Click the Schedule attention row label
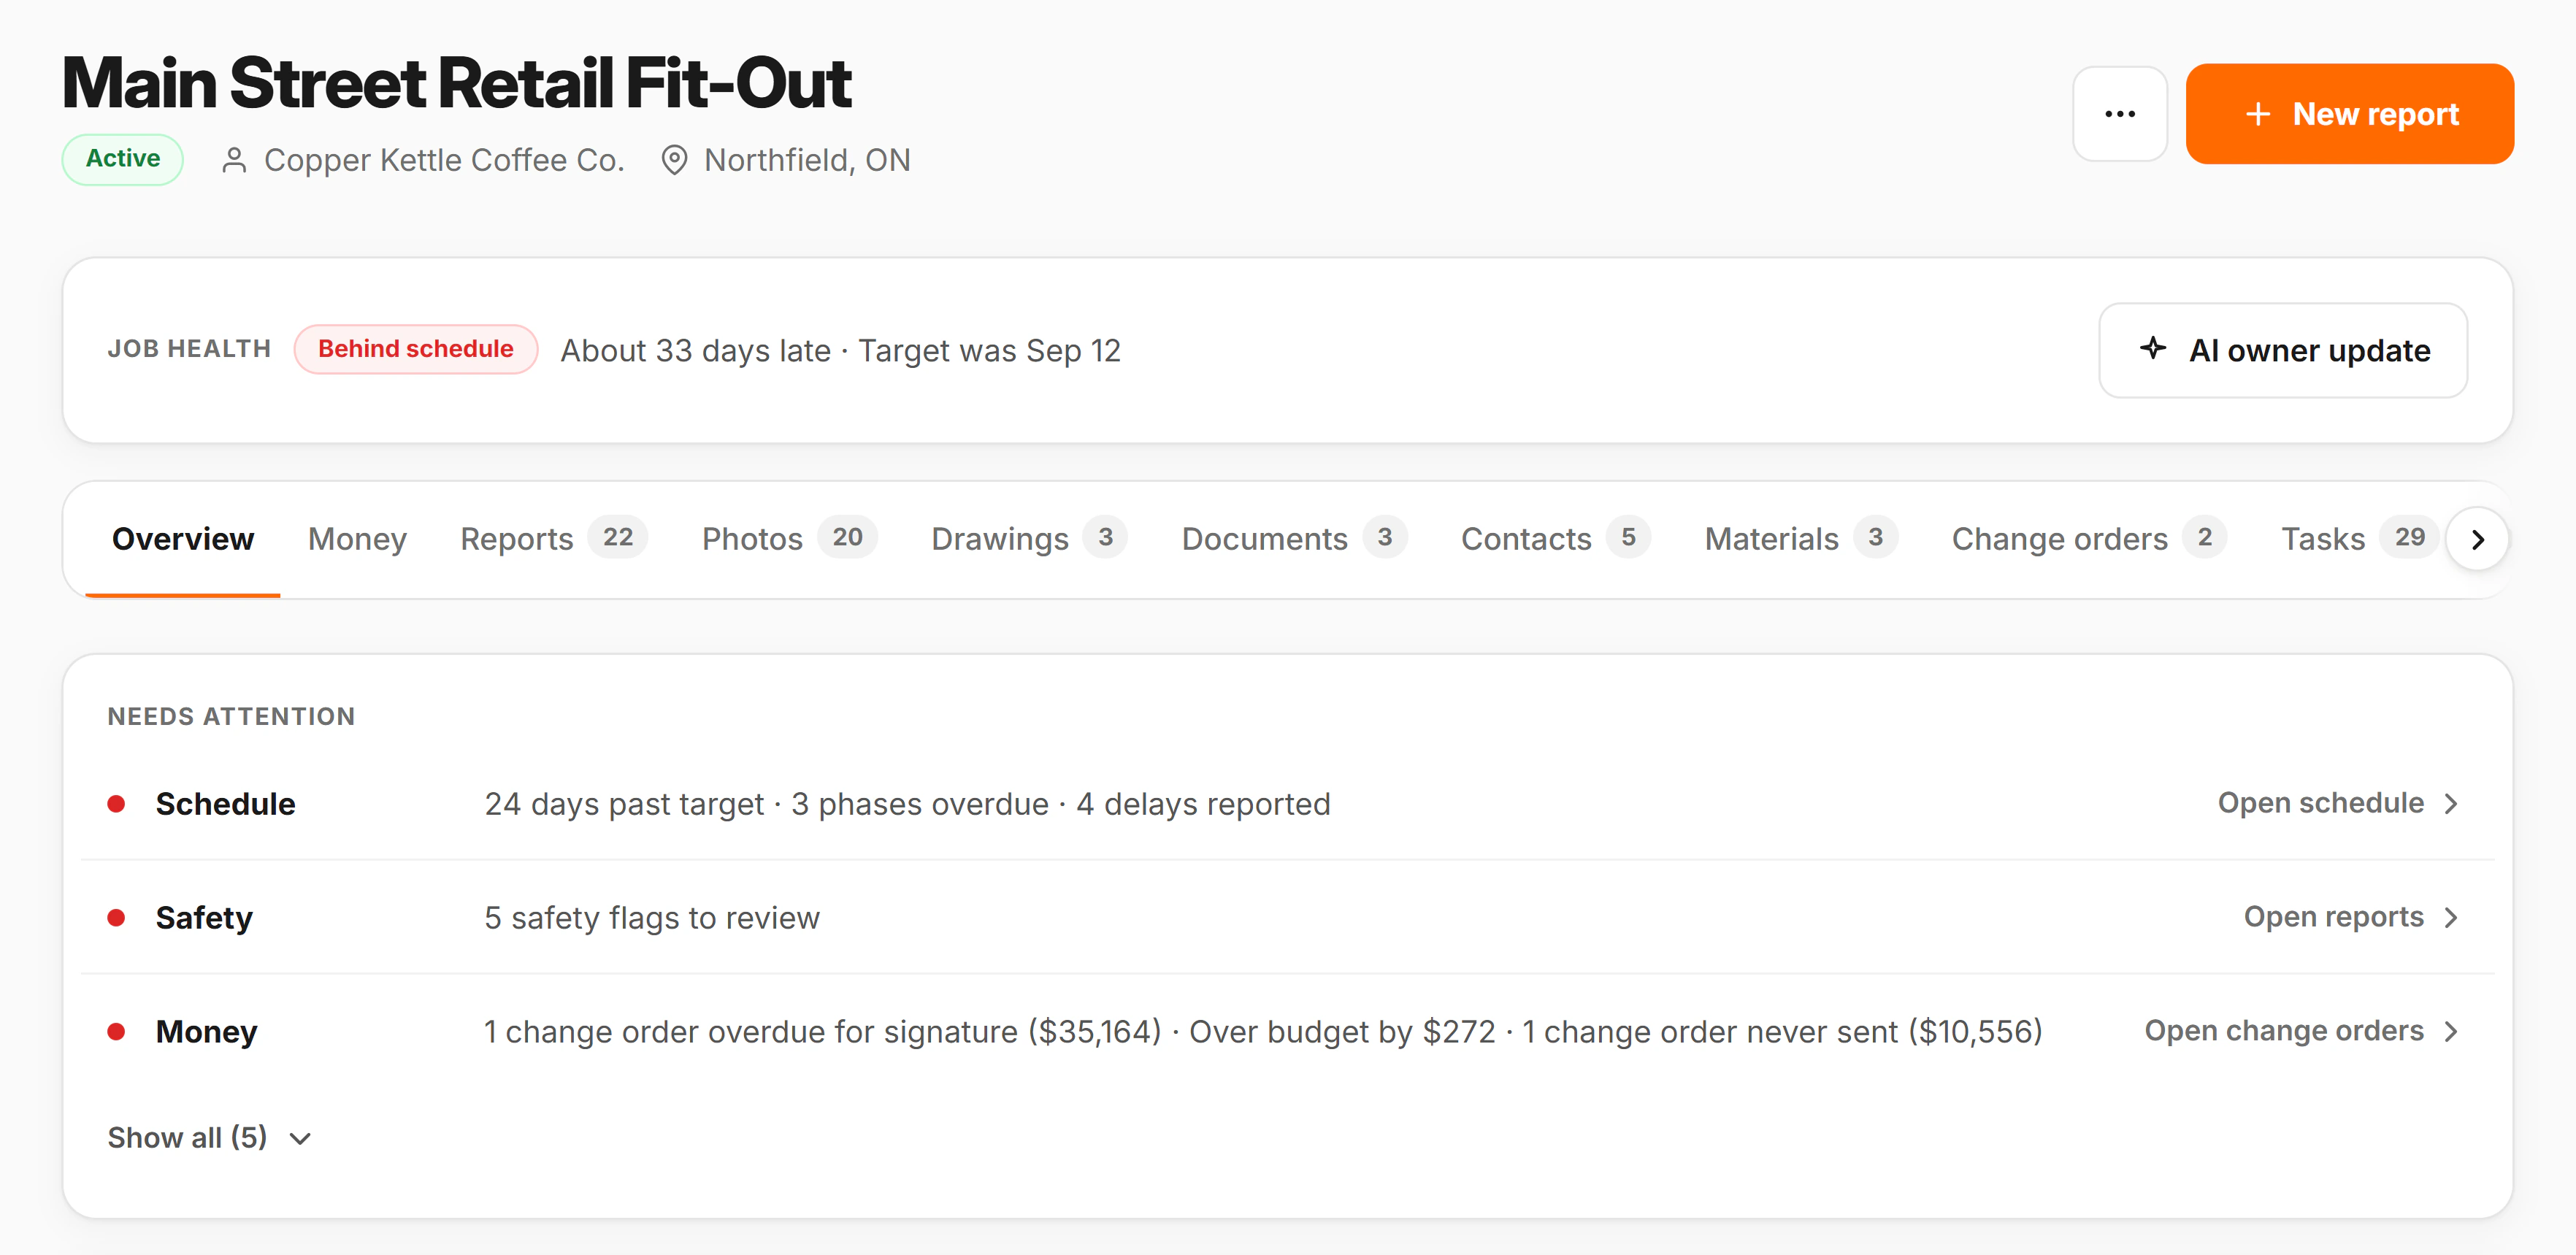 (x=225, y=804)
